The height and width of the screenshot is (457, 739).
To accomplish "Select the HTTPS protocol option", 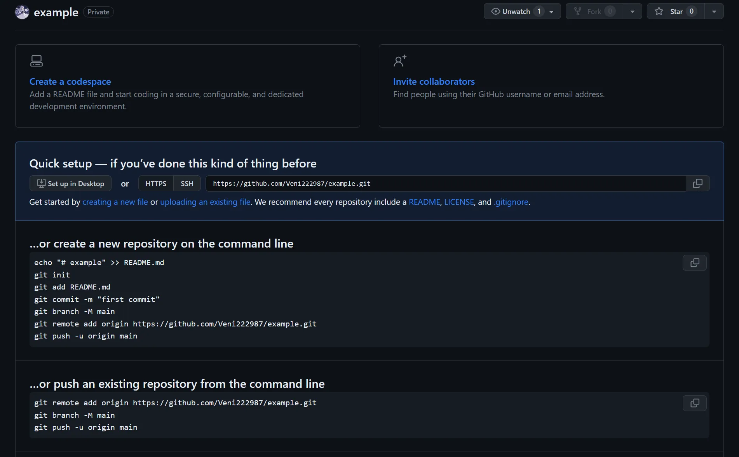I will click(156, 183).
